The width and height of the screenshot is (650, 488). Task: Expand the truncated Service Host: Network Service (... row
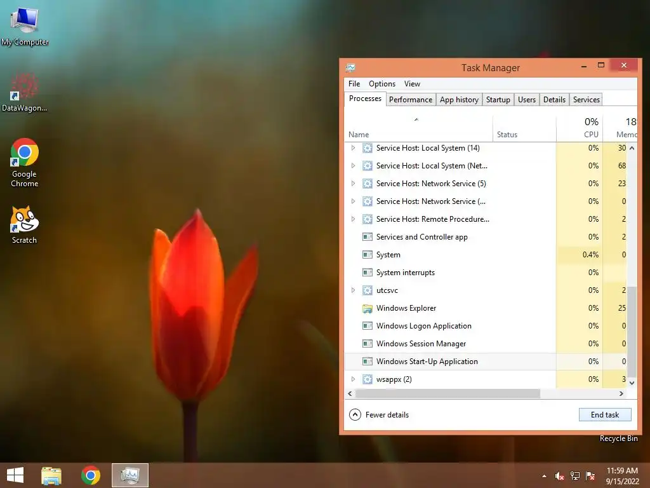coord(353,201)
